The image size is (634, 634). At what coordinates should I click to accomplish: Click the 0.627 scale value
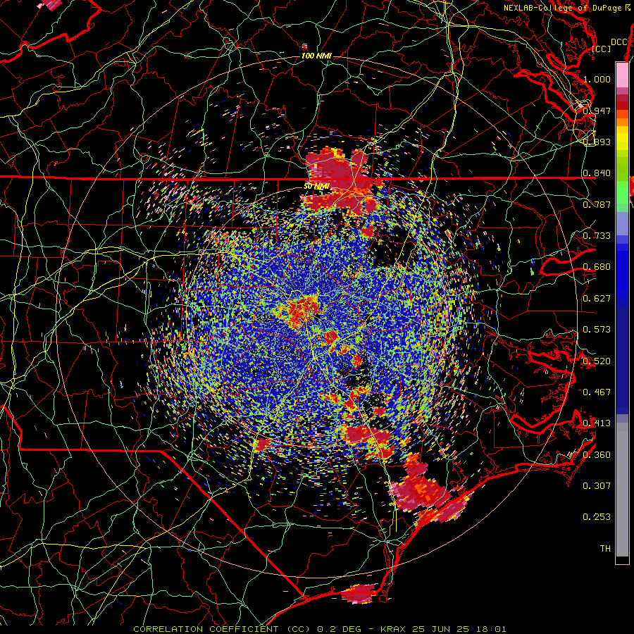click(x=597, y=299)
